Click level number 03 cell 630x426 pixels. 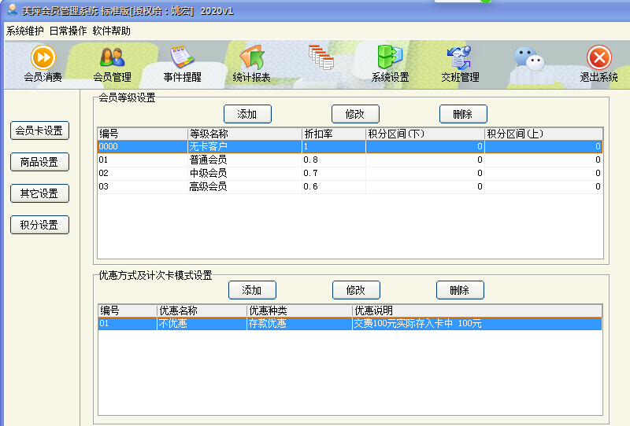tap(143, 186)
